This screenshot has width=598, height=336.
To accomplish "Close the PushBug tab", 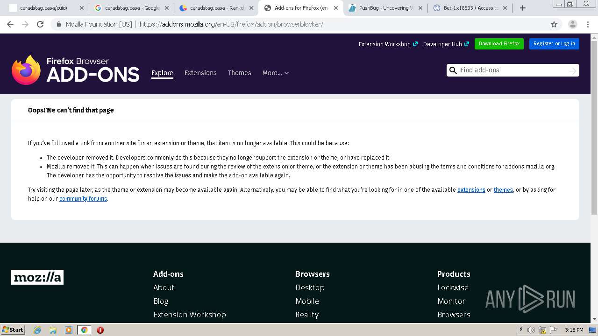I will coord(420,8).
